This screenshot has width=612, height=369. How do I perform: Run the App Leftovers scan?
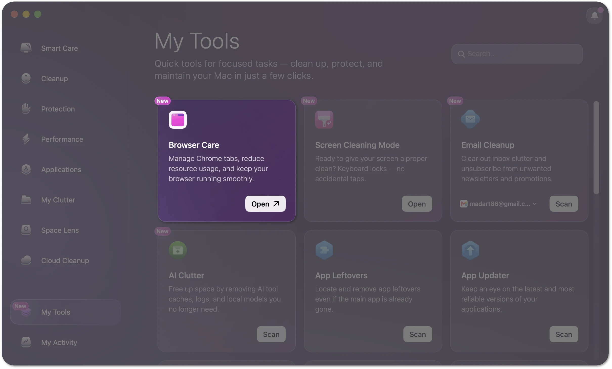pos(418,334)
